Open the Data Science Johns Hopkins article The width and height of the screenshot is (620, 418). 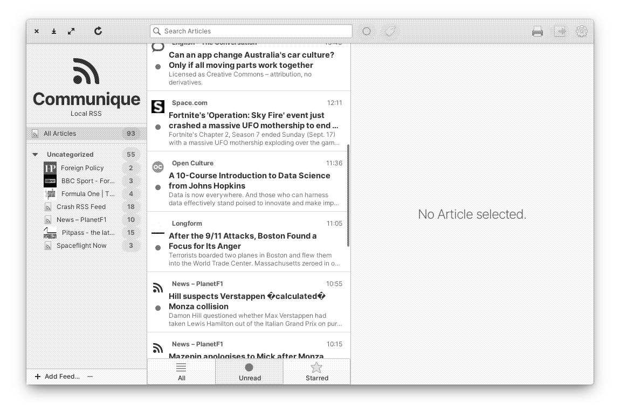coord(250,180)
